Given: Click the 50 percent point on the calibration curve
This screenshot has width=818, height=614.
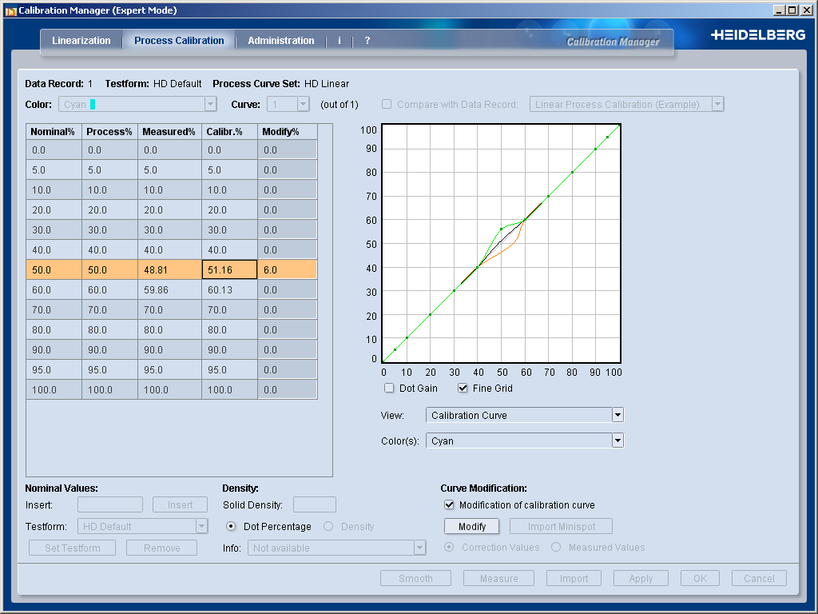Looking at the screenshot, I should pos(502,229).
